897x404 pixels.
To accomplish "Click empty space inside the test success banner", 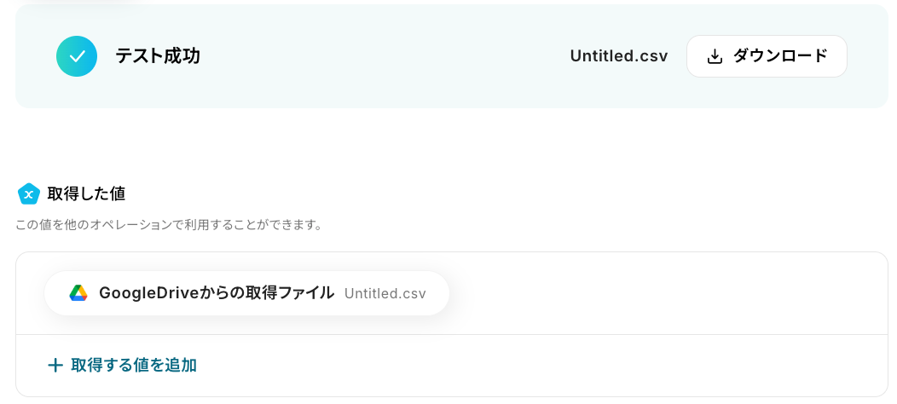I will 384,56.
